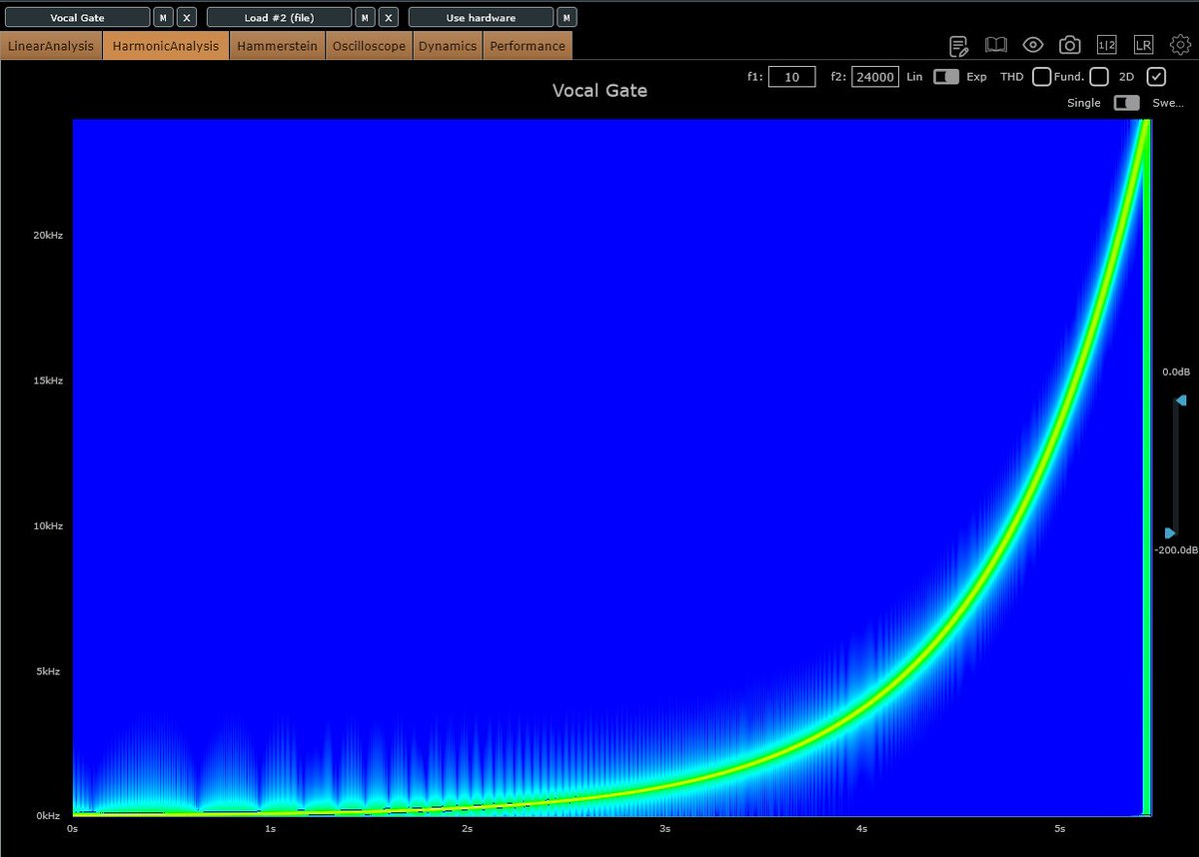Click the f2 frequency input field

point(875,77)
